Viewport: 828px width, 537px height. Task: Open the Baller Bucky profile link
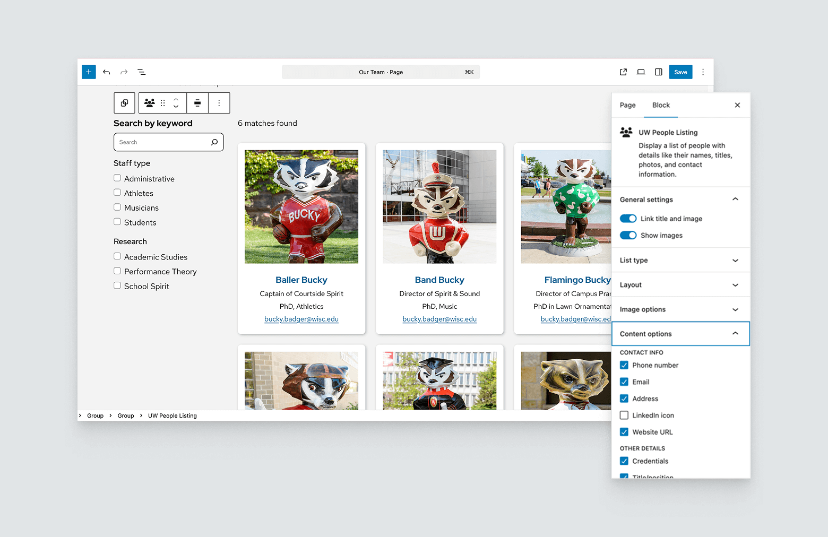(x=301, y=280)
